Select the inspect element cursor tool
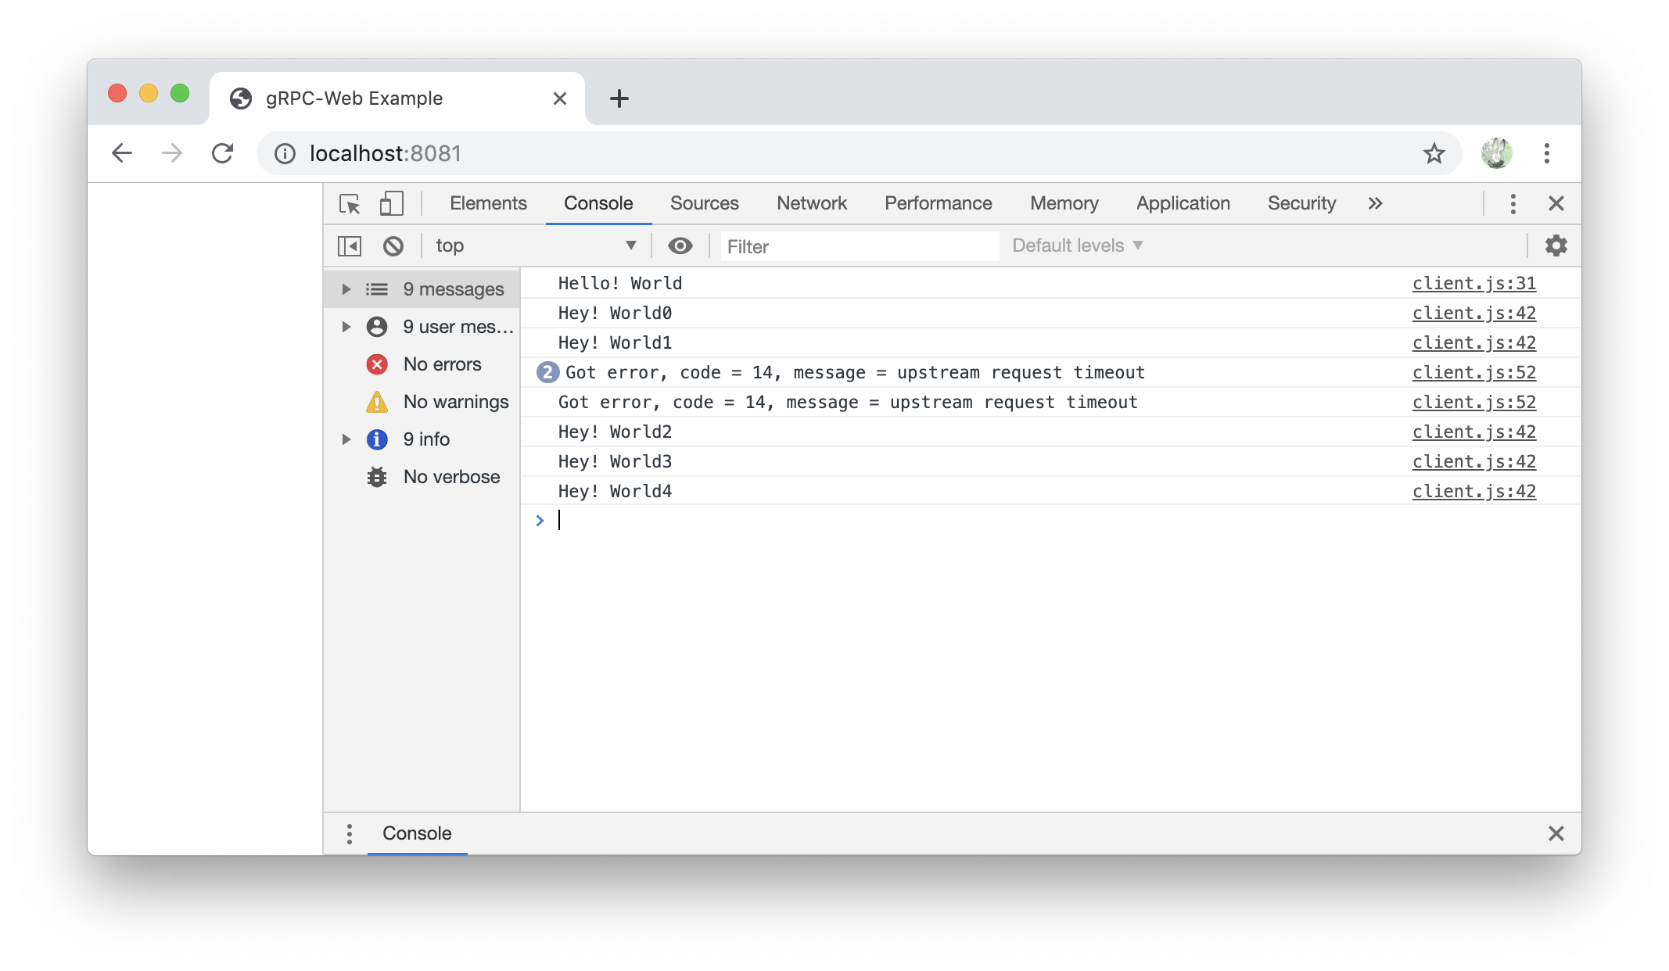 [x=350, y=202]
